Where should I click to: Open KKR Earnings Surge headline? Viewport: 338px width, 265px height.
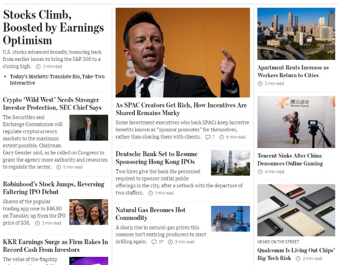tap(55, 246)
